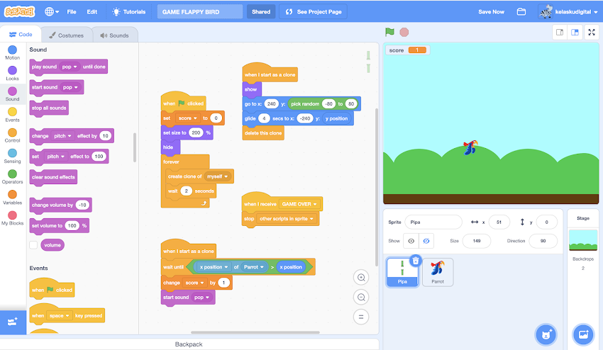Viewport: 603px width, 350px height.
Task: Click the sprite Size field
Action: 477,241
